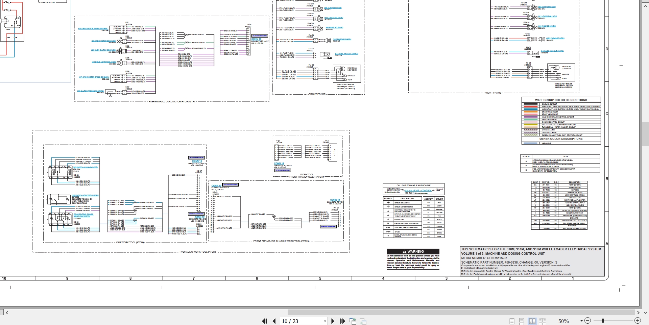Go to the previous page
This screenshot has width=649, height=325.
coord(274,321)
